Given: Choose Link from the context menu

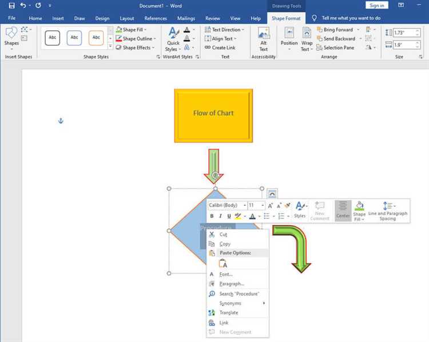Looking at the screenshot, I should coord(237,323).
